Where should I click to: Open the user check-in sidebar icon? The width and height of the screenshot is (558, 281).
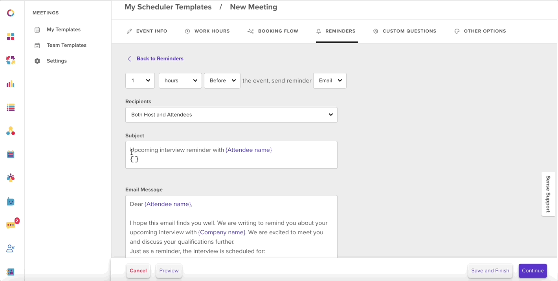point(11,248)
